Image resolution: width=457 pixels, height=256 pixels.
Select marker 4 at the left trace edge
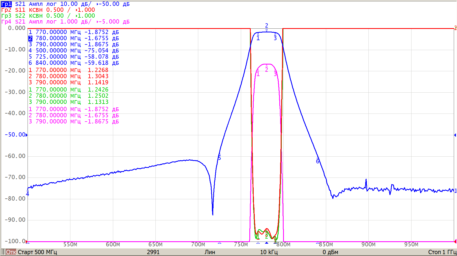tap(28, 193)
